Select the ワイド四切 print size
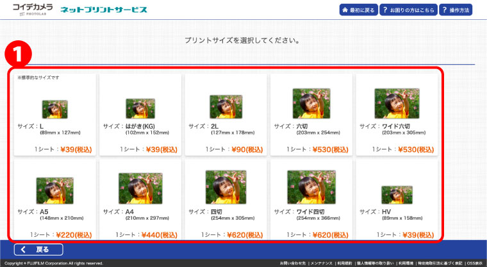 click(x=311, y=187)
